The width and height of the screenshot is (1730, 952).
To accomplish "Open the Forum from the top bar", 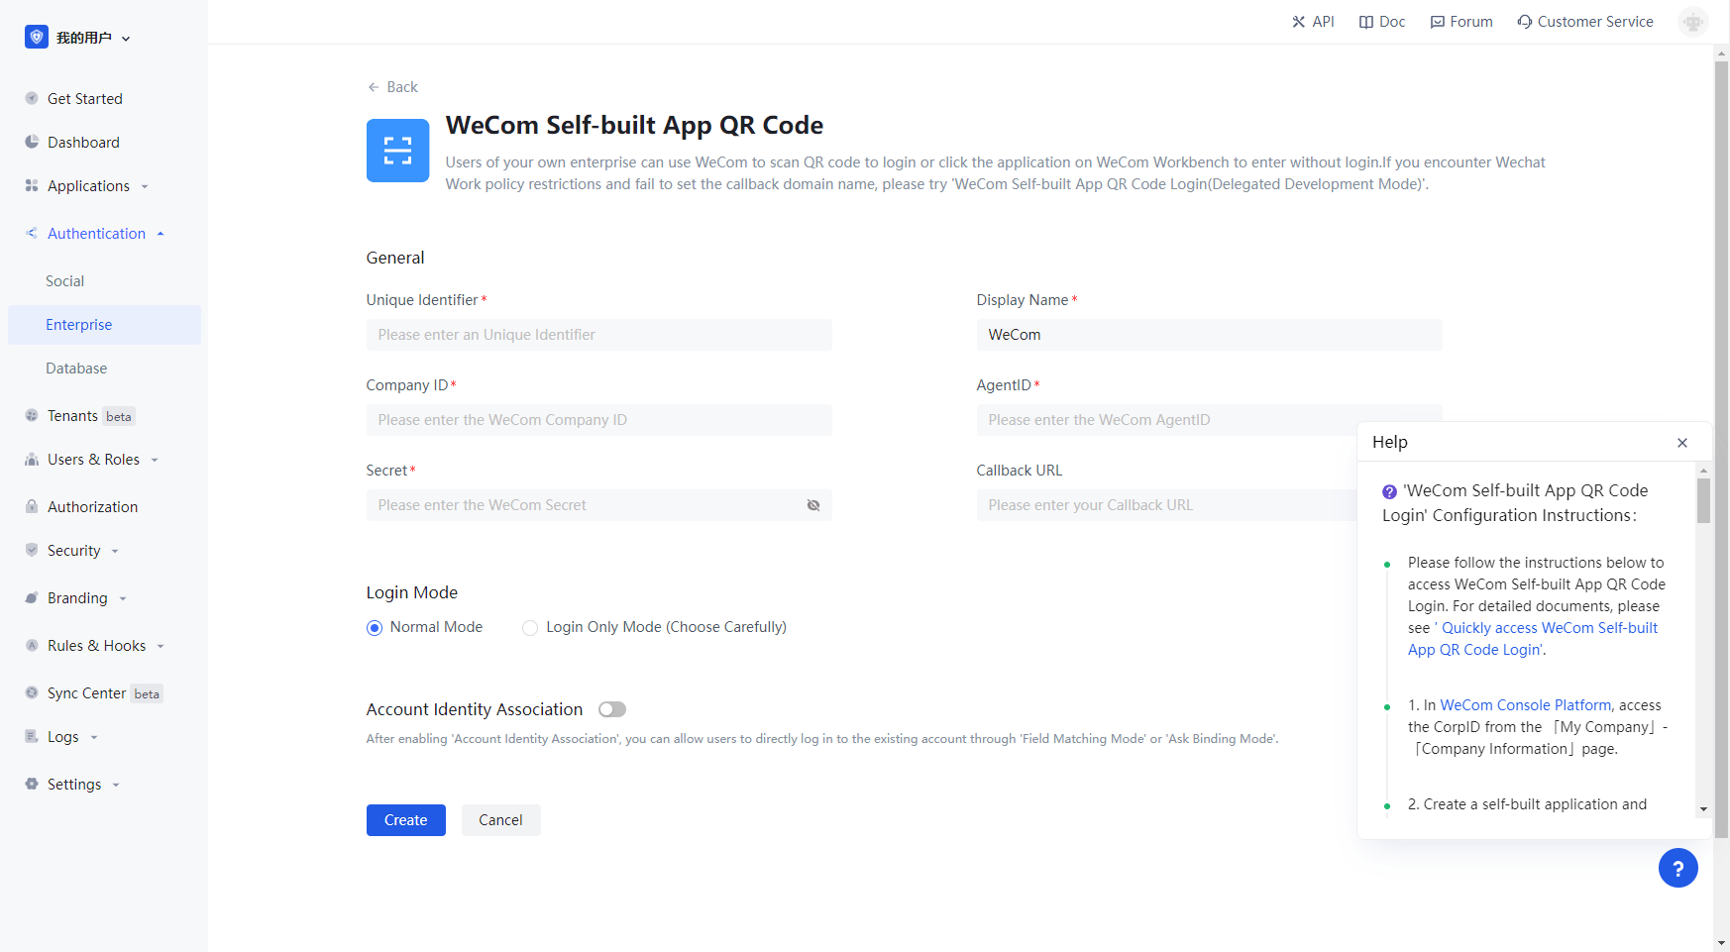I will pos(1460,21).
